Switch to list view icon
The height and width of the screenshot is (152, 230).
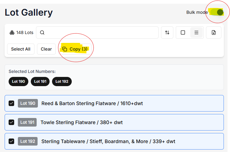196,32
